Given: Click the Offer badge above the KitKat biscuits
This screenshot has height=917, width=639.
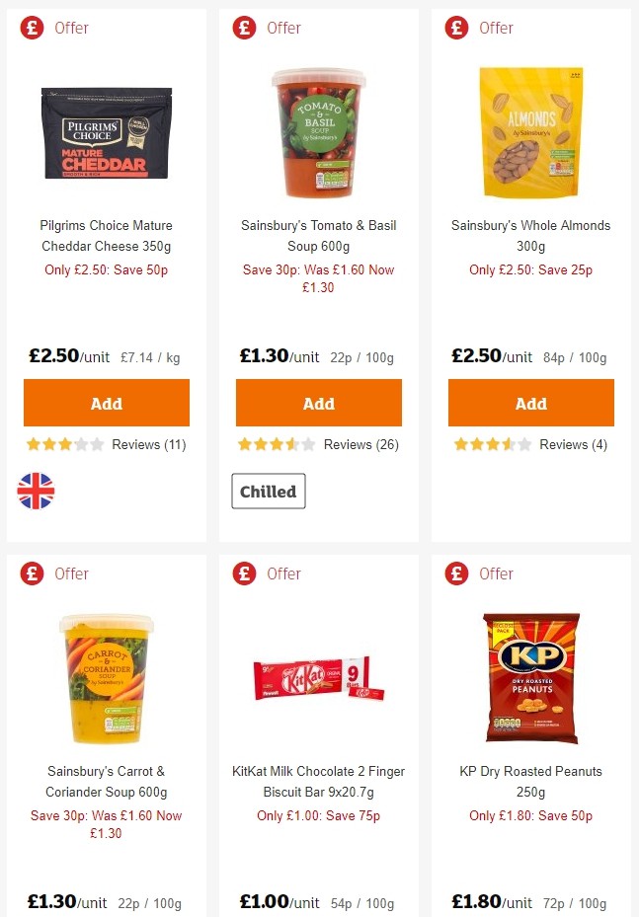Looking at the screenshot, I should 243,573.
